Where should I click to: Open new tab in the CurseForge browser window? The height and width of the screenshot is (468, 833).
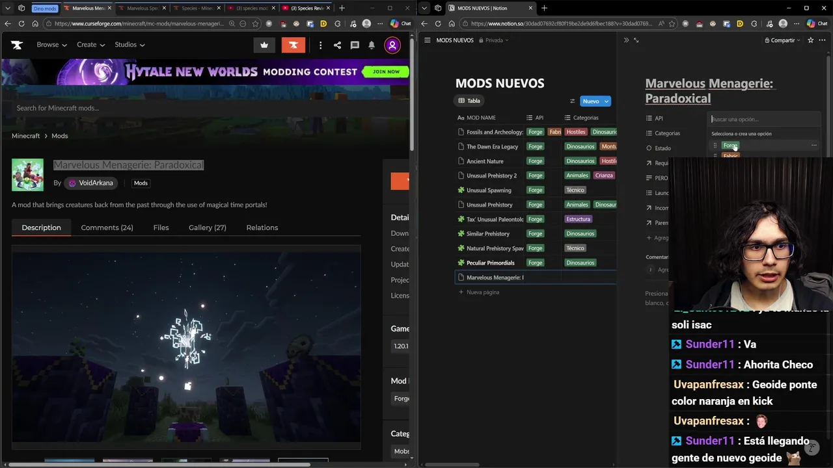[x=342, y=8]
